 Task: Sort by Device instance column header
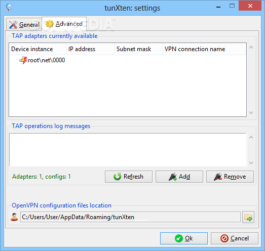37,49
